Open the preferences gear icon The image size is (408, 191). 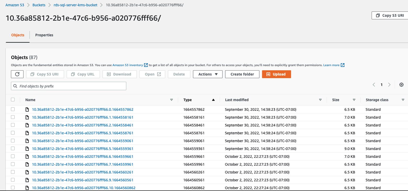(401, 85)
